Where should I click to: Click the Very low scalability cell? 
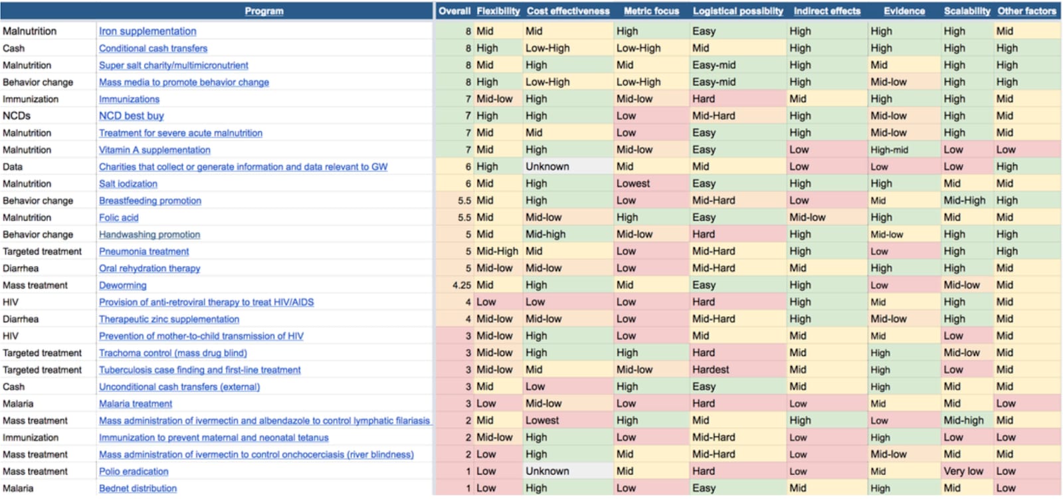963,471
